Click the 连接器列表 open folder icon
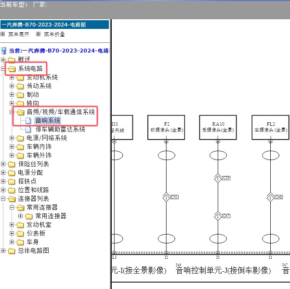The width and height of the screenshot is (290, 289). tap(12, 199)
